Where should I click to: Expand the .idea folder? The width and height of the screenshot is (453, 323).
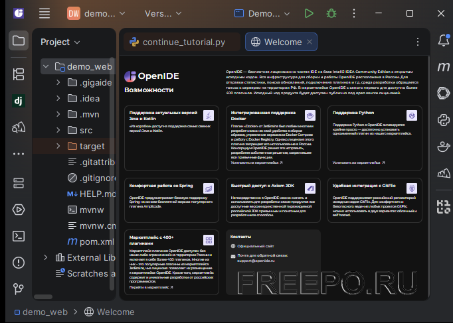[58, 98]
